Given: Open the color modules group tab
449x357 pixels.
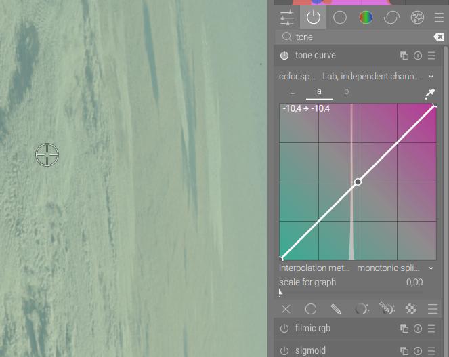Looking at the screenshot, I should (366, 18).
